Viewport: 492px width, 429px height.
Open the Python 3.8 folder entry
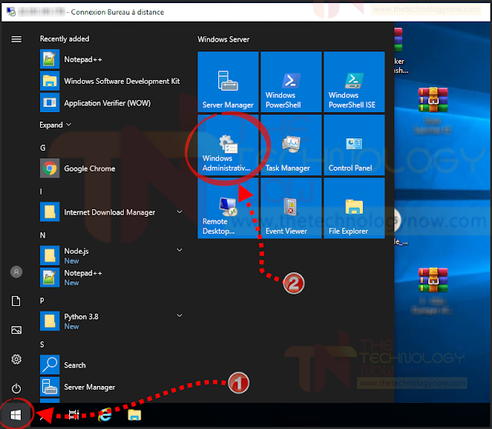(x=111, y=321)
